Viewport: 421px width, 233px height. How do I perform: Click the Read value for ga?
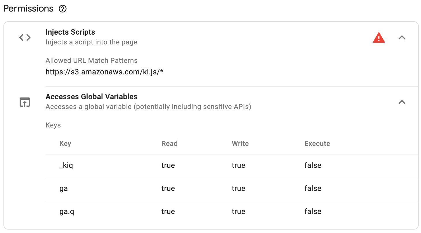click(168, 188)
